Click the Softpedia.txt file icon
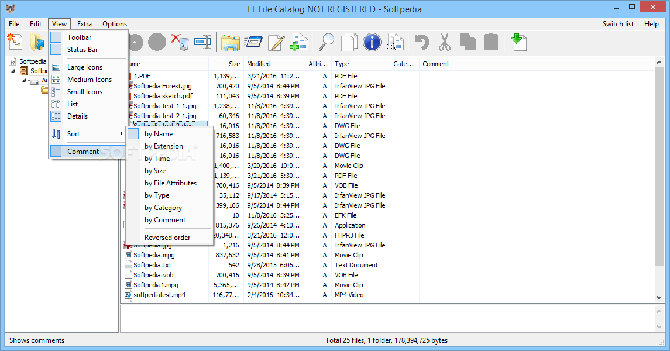The width and height of the screenshot is (670, 351). tap(128, 265)
